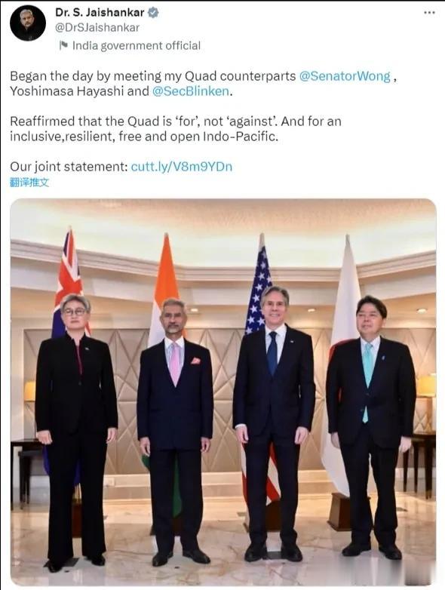Click the 翻译推文 translate tweet button
This screenshot has height=590, width=445.
point(29,183)
